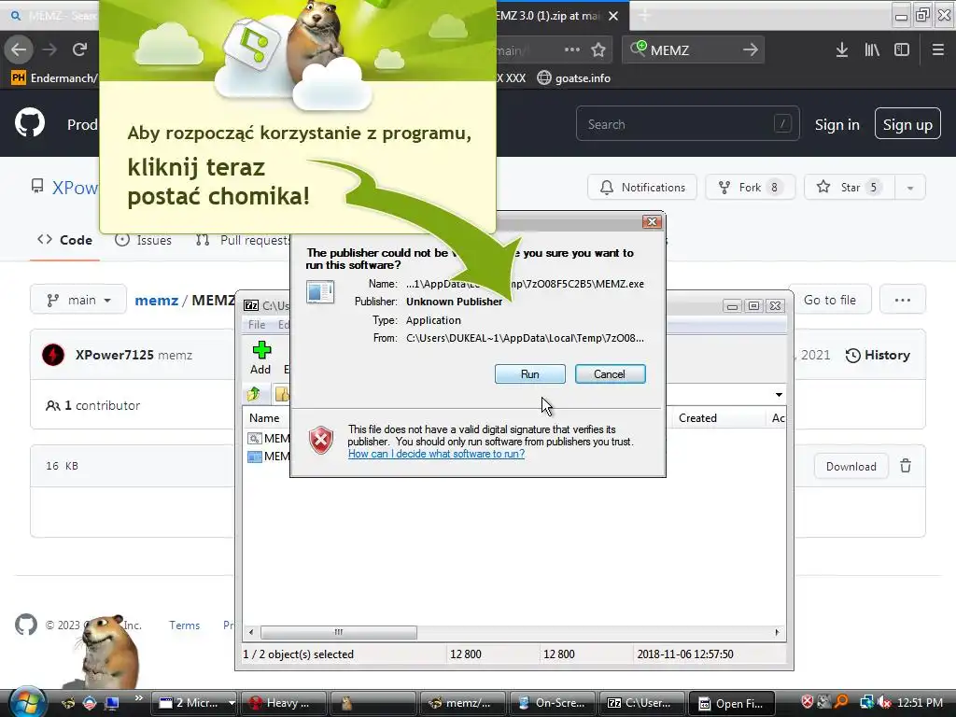Click the memz breadcrumb link
956x717 pixels.
click(157, 300)
